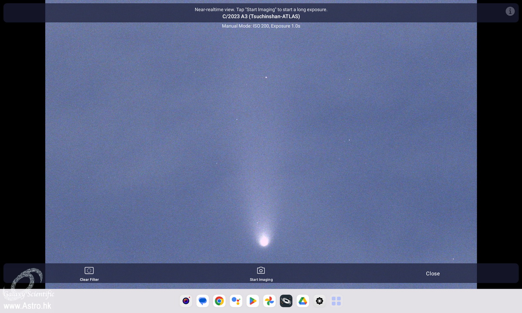
Task: Open the app drawer grid icon
Action: 336,301
